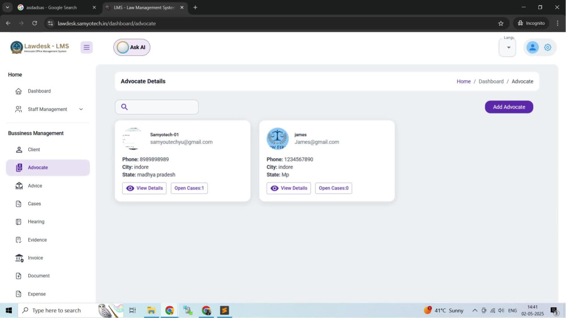Viewport: 566px width, 318px height.
Task: Open the tab search dropdown
Action: 7,7
